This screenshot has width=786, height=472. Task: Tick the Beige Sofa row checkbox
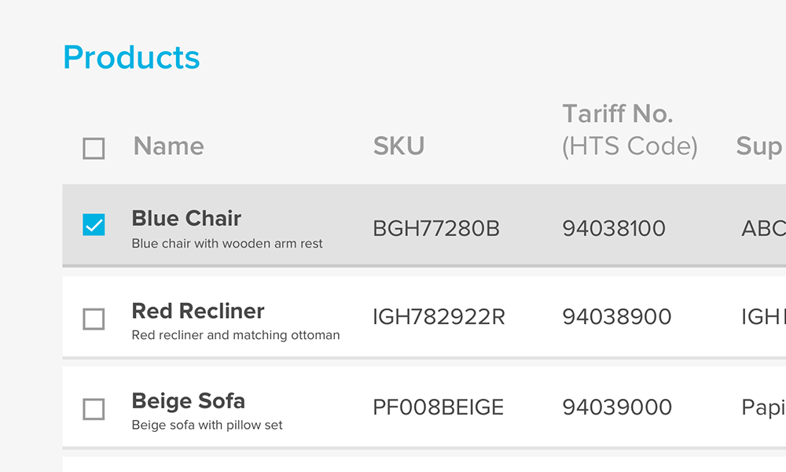pyautogui.click(x=94, y=409)
